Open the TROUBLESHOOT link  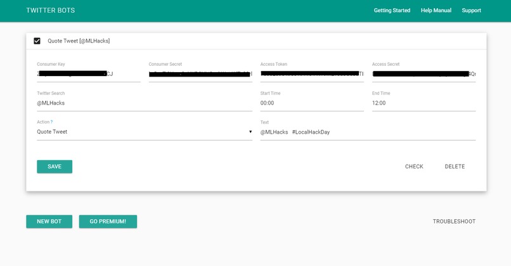pos(454,222)
